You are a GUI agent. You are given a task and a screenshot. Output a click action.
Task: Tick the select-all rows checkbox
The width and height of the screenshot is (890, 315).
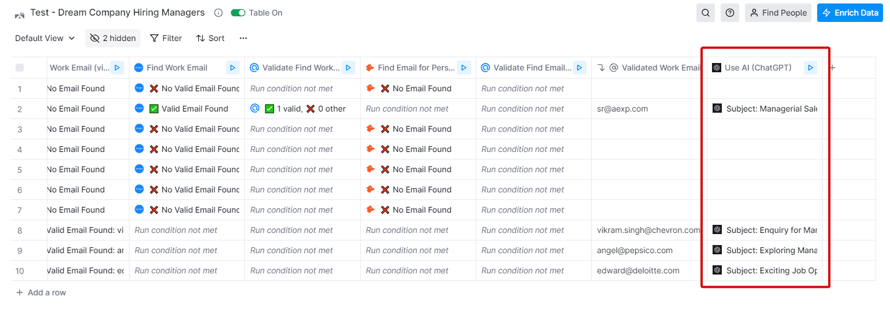coord(20,68)
